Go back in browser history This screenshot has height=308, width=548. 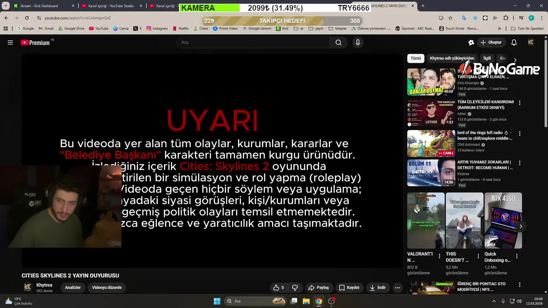(6, 18)
